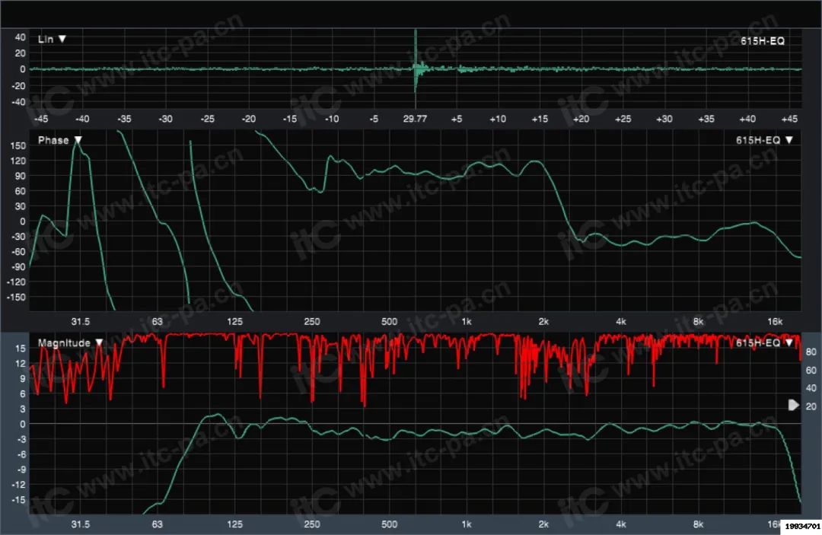Click the -45 time axis label

point(40,119)
